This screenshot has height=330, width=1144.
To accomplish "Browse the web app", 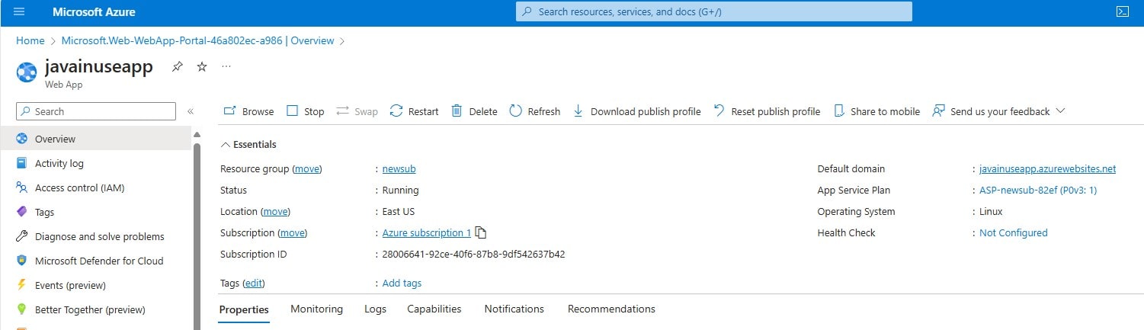I will click(x=248, y=111).
